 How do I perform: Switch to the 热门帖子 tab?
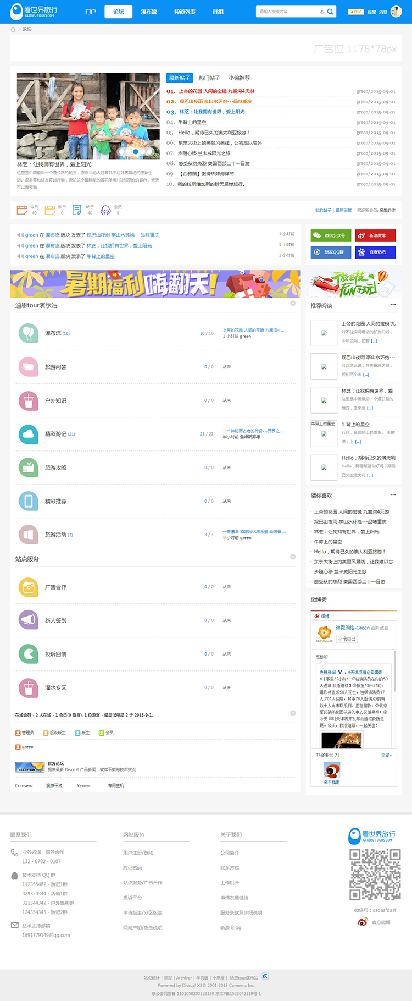pos(209,78)
